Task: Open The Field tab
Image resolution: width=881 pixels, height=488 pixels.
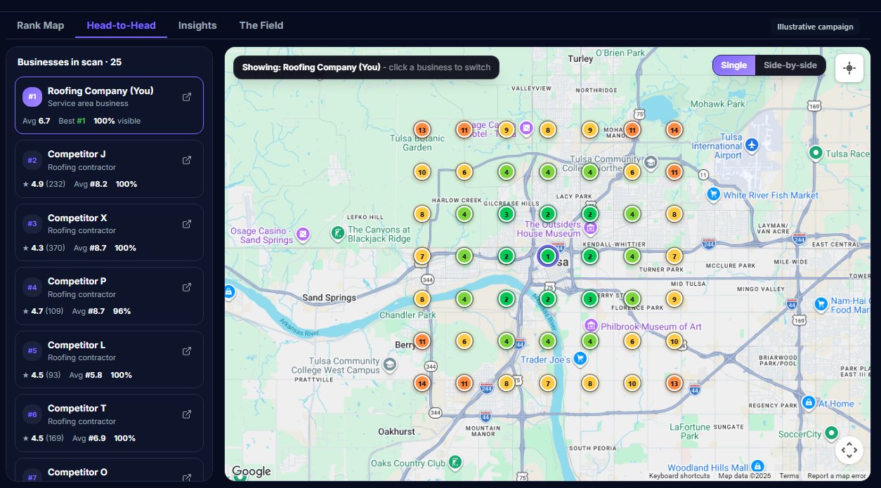Action: click(261, 25)
